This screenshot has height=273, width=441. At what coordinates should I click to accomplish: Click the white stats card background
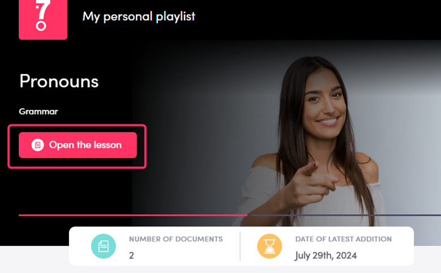coord(241,246)
